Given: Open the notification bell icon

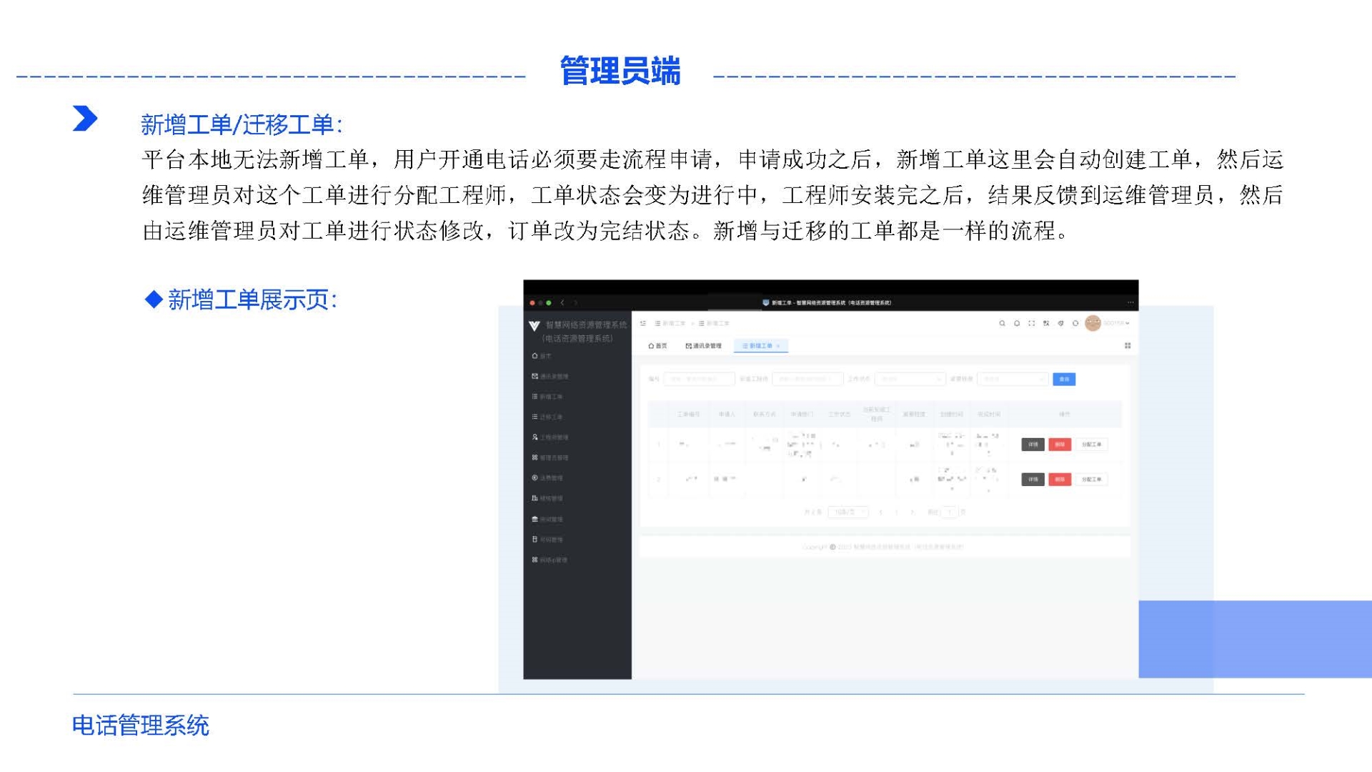Looking at the screenshot, I should (x=1017, y=324).
